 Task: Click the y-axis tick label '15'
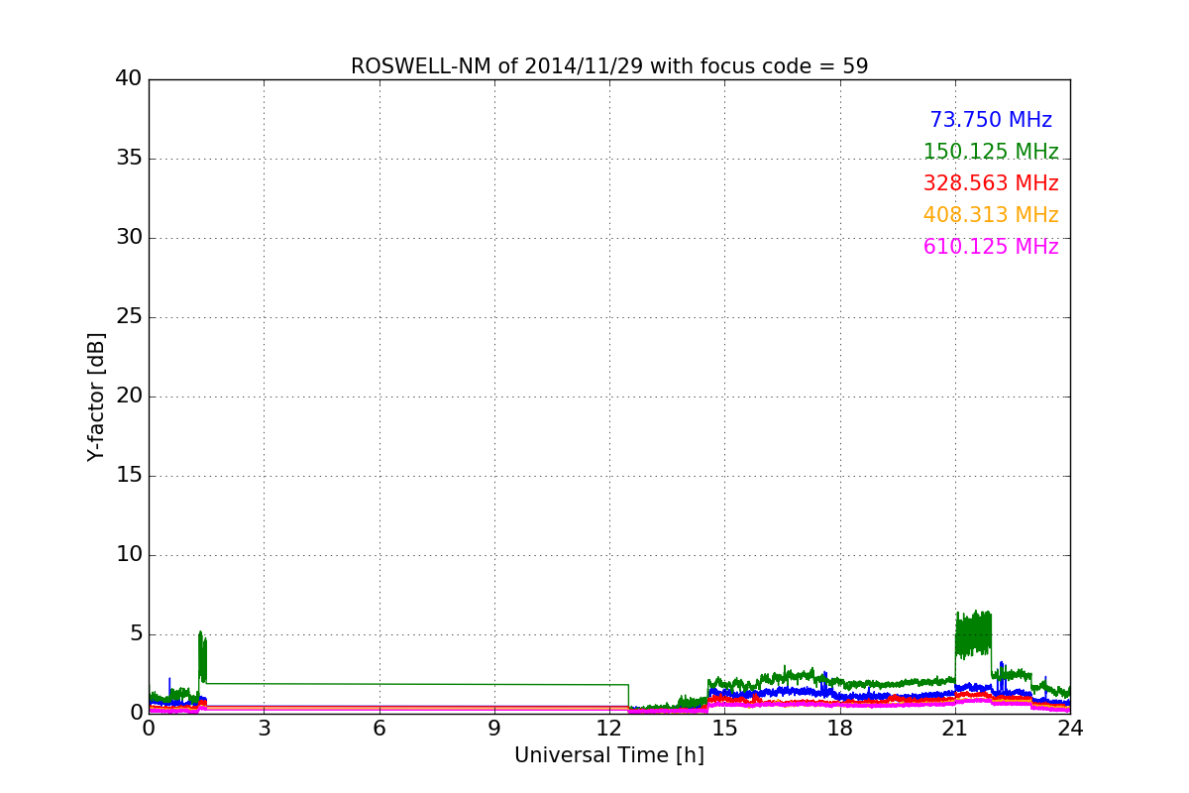click(129, 476)
